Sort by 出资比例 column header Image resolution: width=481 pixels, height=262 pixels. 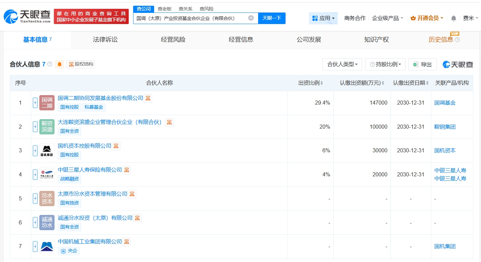[x=310, y=83]
